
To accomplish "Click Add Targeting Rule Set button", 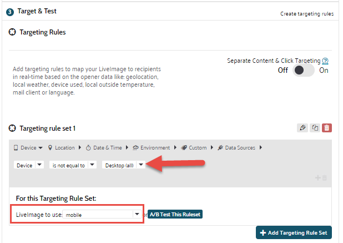I will pyautogui.click(x=294, y=232).
